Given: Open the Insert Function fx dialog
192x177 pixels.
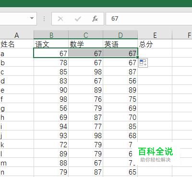Looking at the screenshot, I should (95, 19).
